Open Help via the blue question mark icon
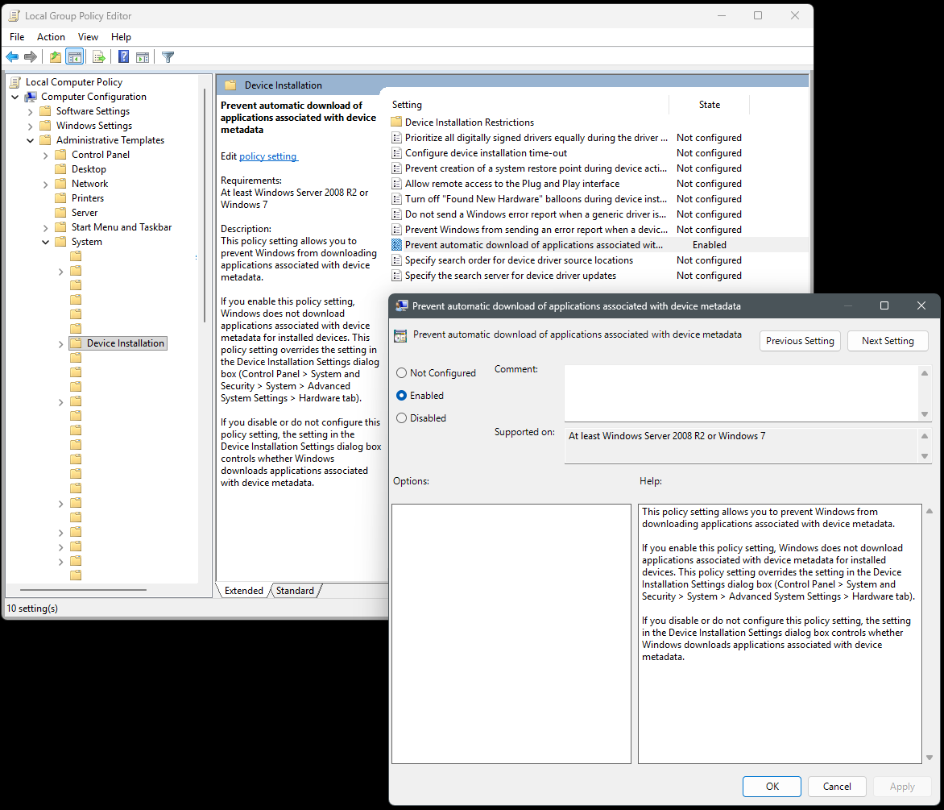This screenshot has width=944, height=810. (x=123, y=57)
